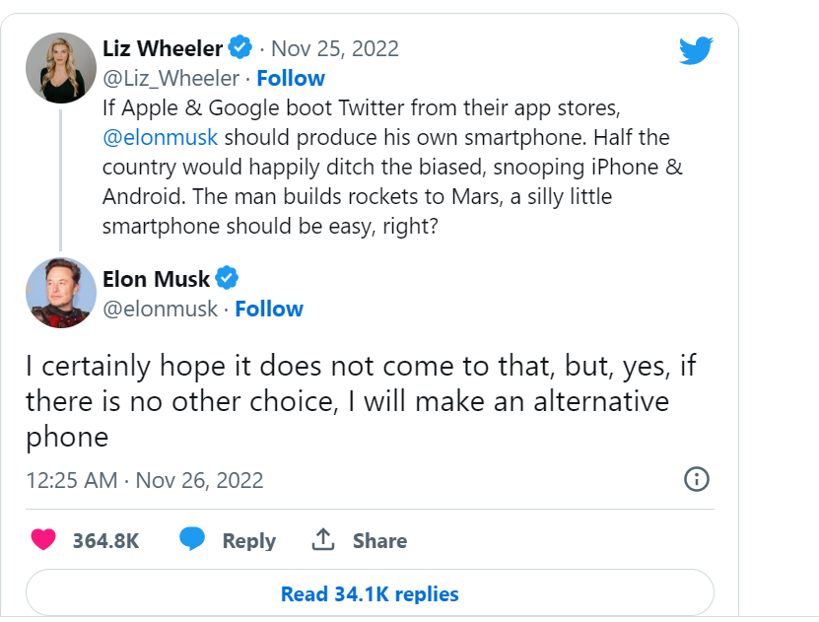This screenshot has width=819, height=622.
Task: Click the share arrow icon
Action: [322, 540]
